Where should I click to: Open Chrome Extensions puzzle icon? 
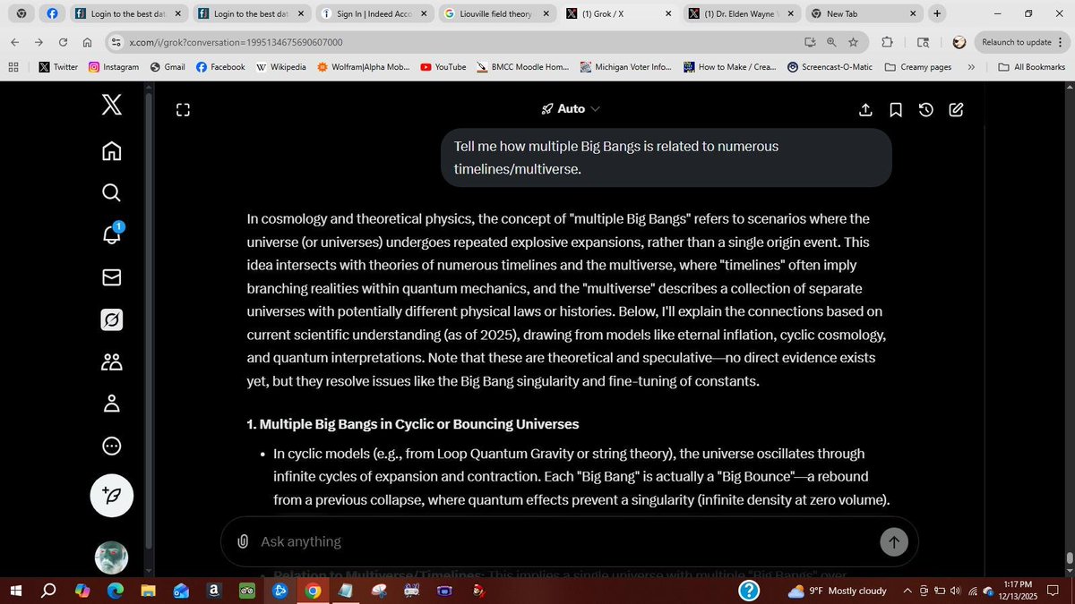point(888,42)
